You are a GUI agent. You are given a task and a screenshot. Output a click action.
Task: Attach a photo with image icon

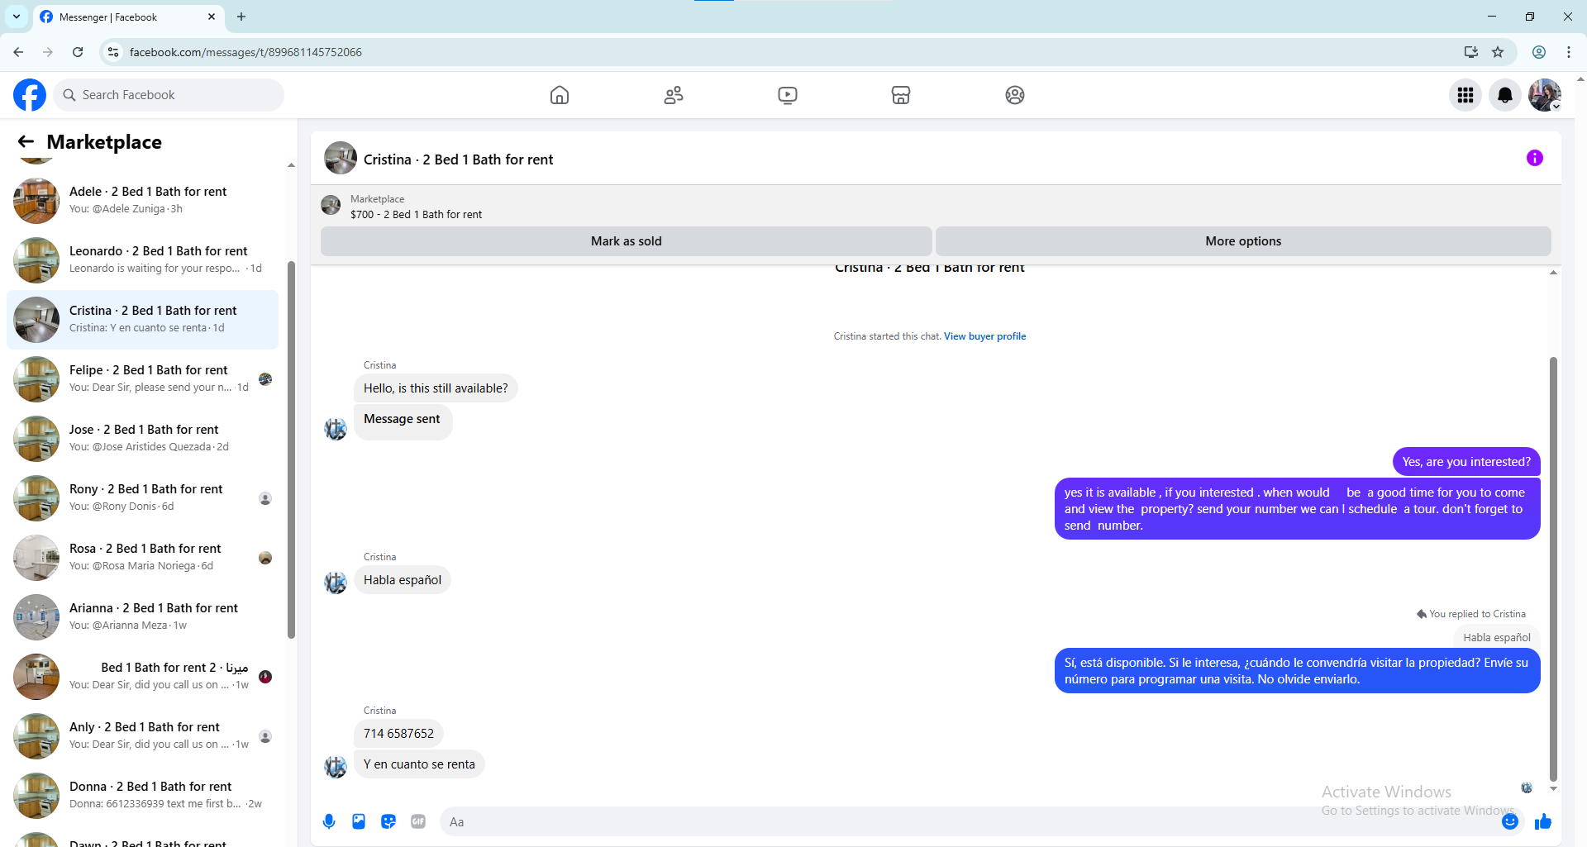(359, 821)
